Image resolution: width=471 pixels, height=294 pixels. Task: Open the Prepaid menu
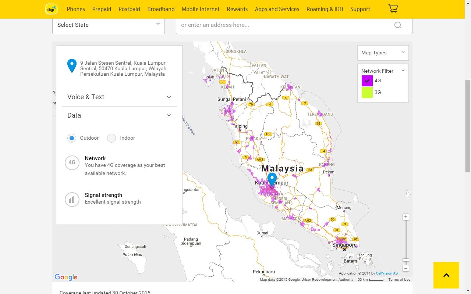pyautogui.click(x=102, y=9)
